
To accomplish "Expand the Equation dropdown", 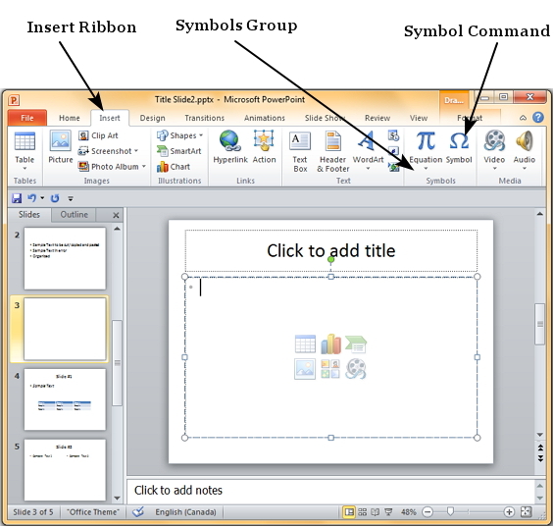I will pyautogui.click(x=426, y=169).
